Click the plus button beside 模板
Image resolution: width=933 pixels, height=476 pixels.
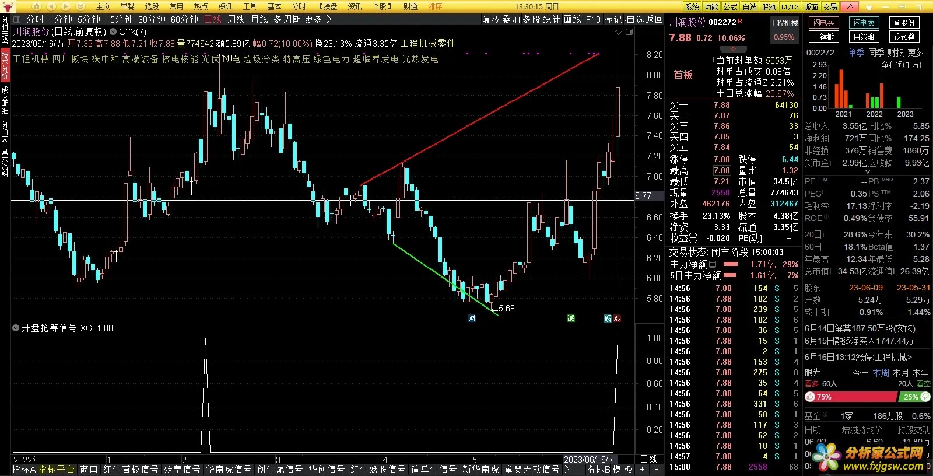click(643, 469)
